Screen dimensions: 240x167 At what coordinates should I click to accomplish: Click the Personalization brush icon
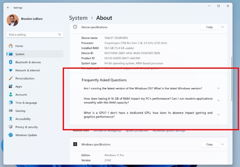coord(11,78)
